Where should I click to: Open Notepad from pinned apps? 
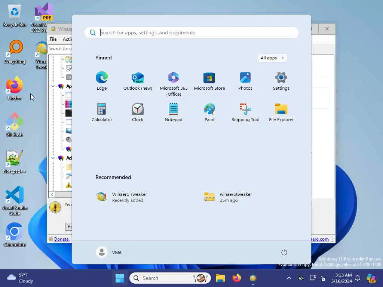click(174, 112)
